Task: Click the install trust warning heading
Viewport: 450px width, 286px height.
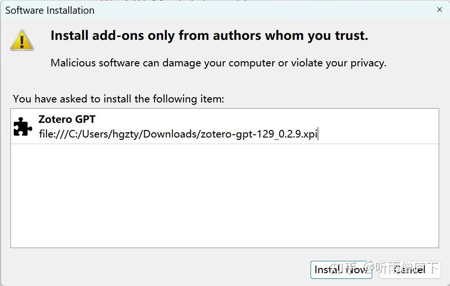Action: tap(209, 35)
